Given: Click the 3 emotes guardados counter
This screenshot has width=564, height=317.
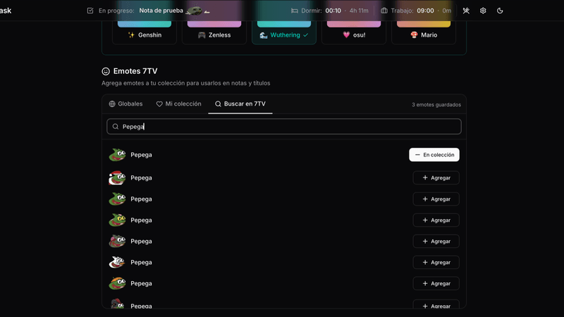Looking at the screenshot, I should 436,104.
